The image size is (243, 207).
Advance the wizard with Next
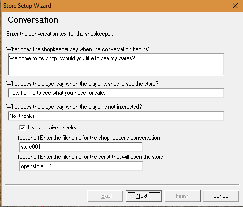144,196
